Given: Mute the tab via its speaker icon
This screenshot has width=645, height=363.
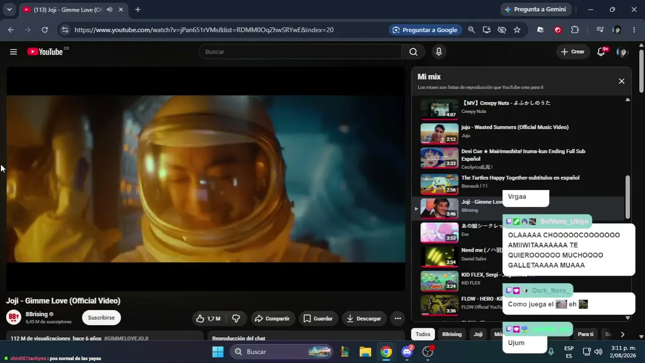Looking at the screenshot, I should (110, 10).
